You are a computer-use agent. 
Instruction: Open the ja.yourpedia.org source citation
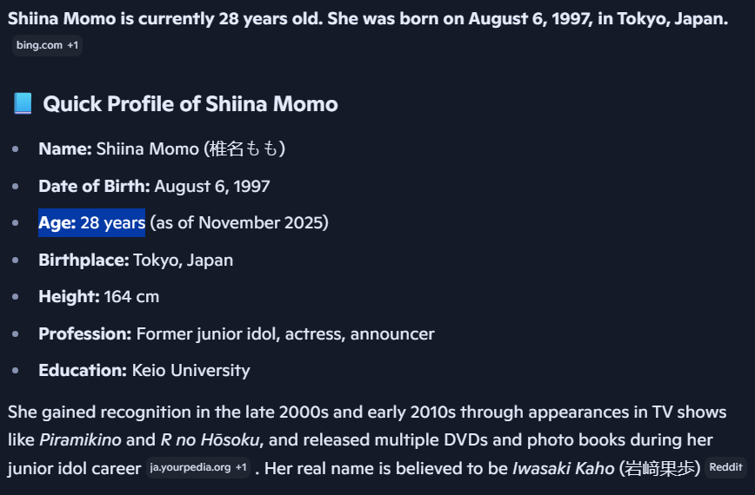click(x=197, y=467)
